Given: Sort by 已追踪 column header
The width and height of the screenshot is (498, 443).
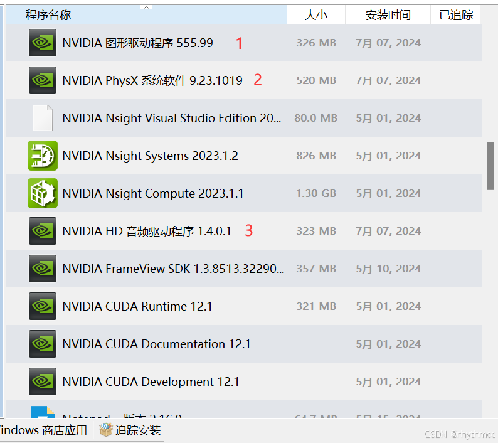Looking at the screenshot, I should coord(456,14).
